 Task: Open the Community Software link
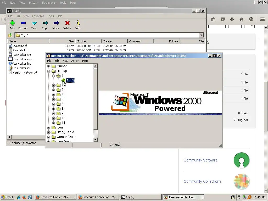[200, 160]
